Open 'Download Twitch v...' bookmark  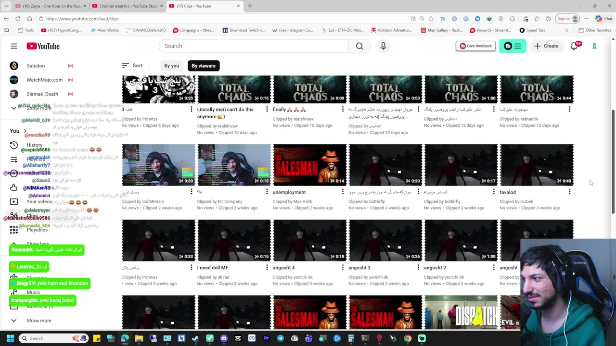tap(244, 30)
